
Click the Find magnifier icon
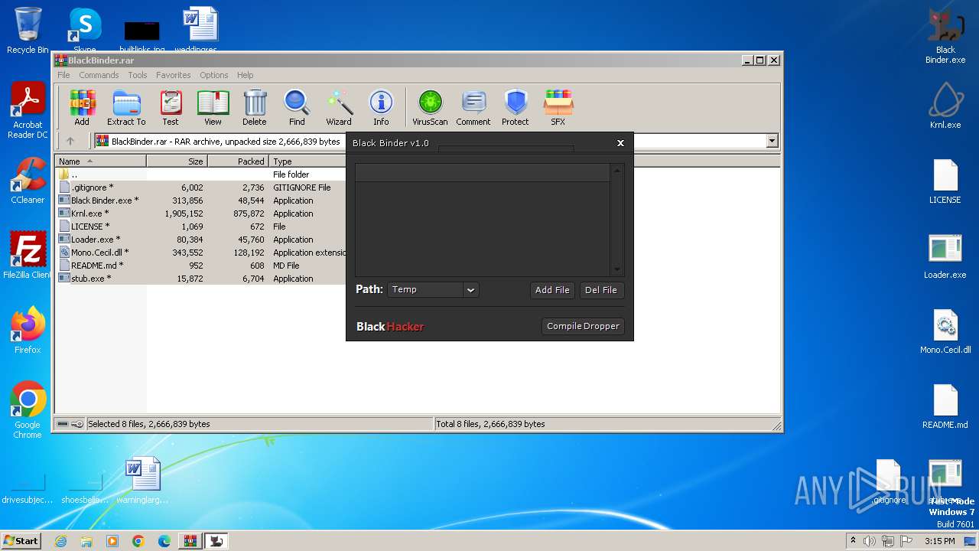coord(297,107)
